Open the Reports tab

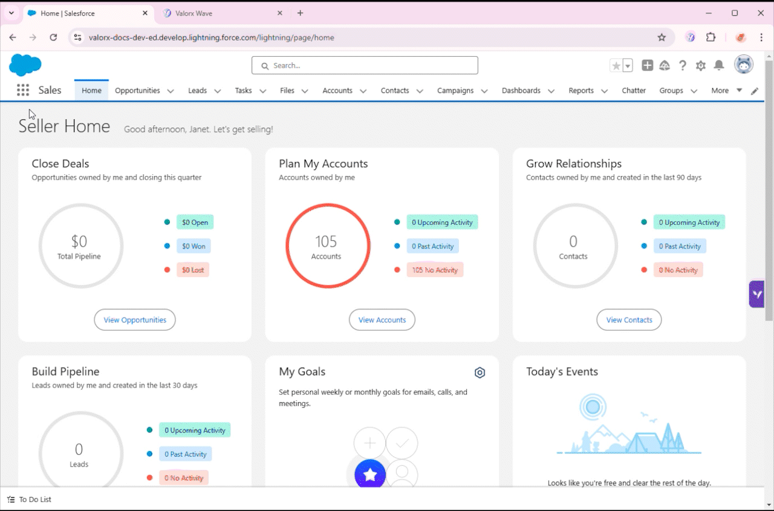click(x=581, y=91)
